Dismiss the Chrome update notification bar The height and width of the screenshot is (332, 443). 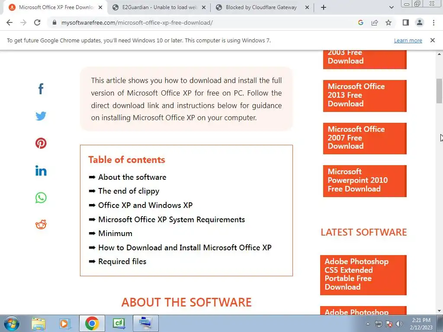click(432, 40)
